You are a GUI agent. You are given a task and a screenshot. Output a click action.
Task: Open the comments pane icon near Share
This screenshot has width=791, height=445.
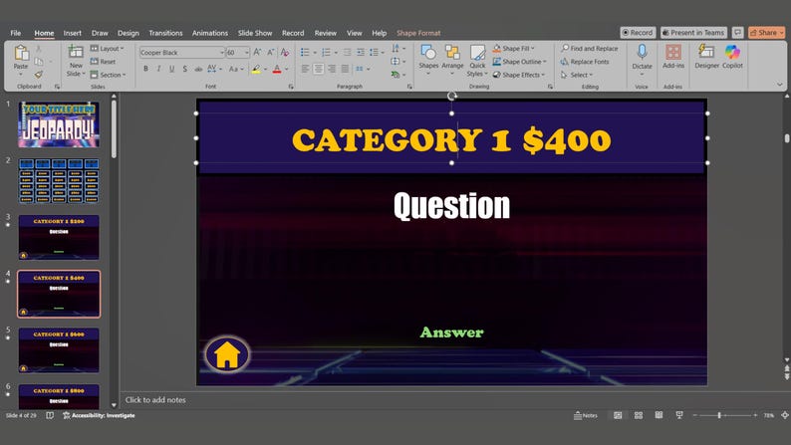(x=737, y=32)
